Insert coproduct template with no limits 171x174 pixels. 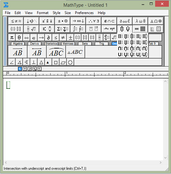[120, 42]
